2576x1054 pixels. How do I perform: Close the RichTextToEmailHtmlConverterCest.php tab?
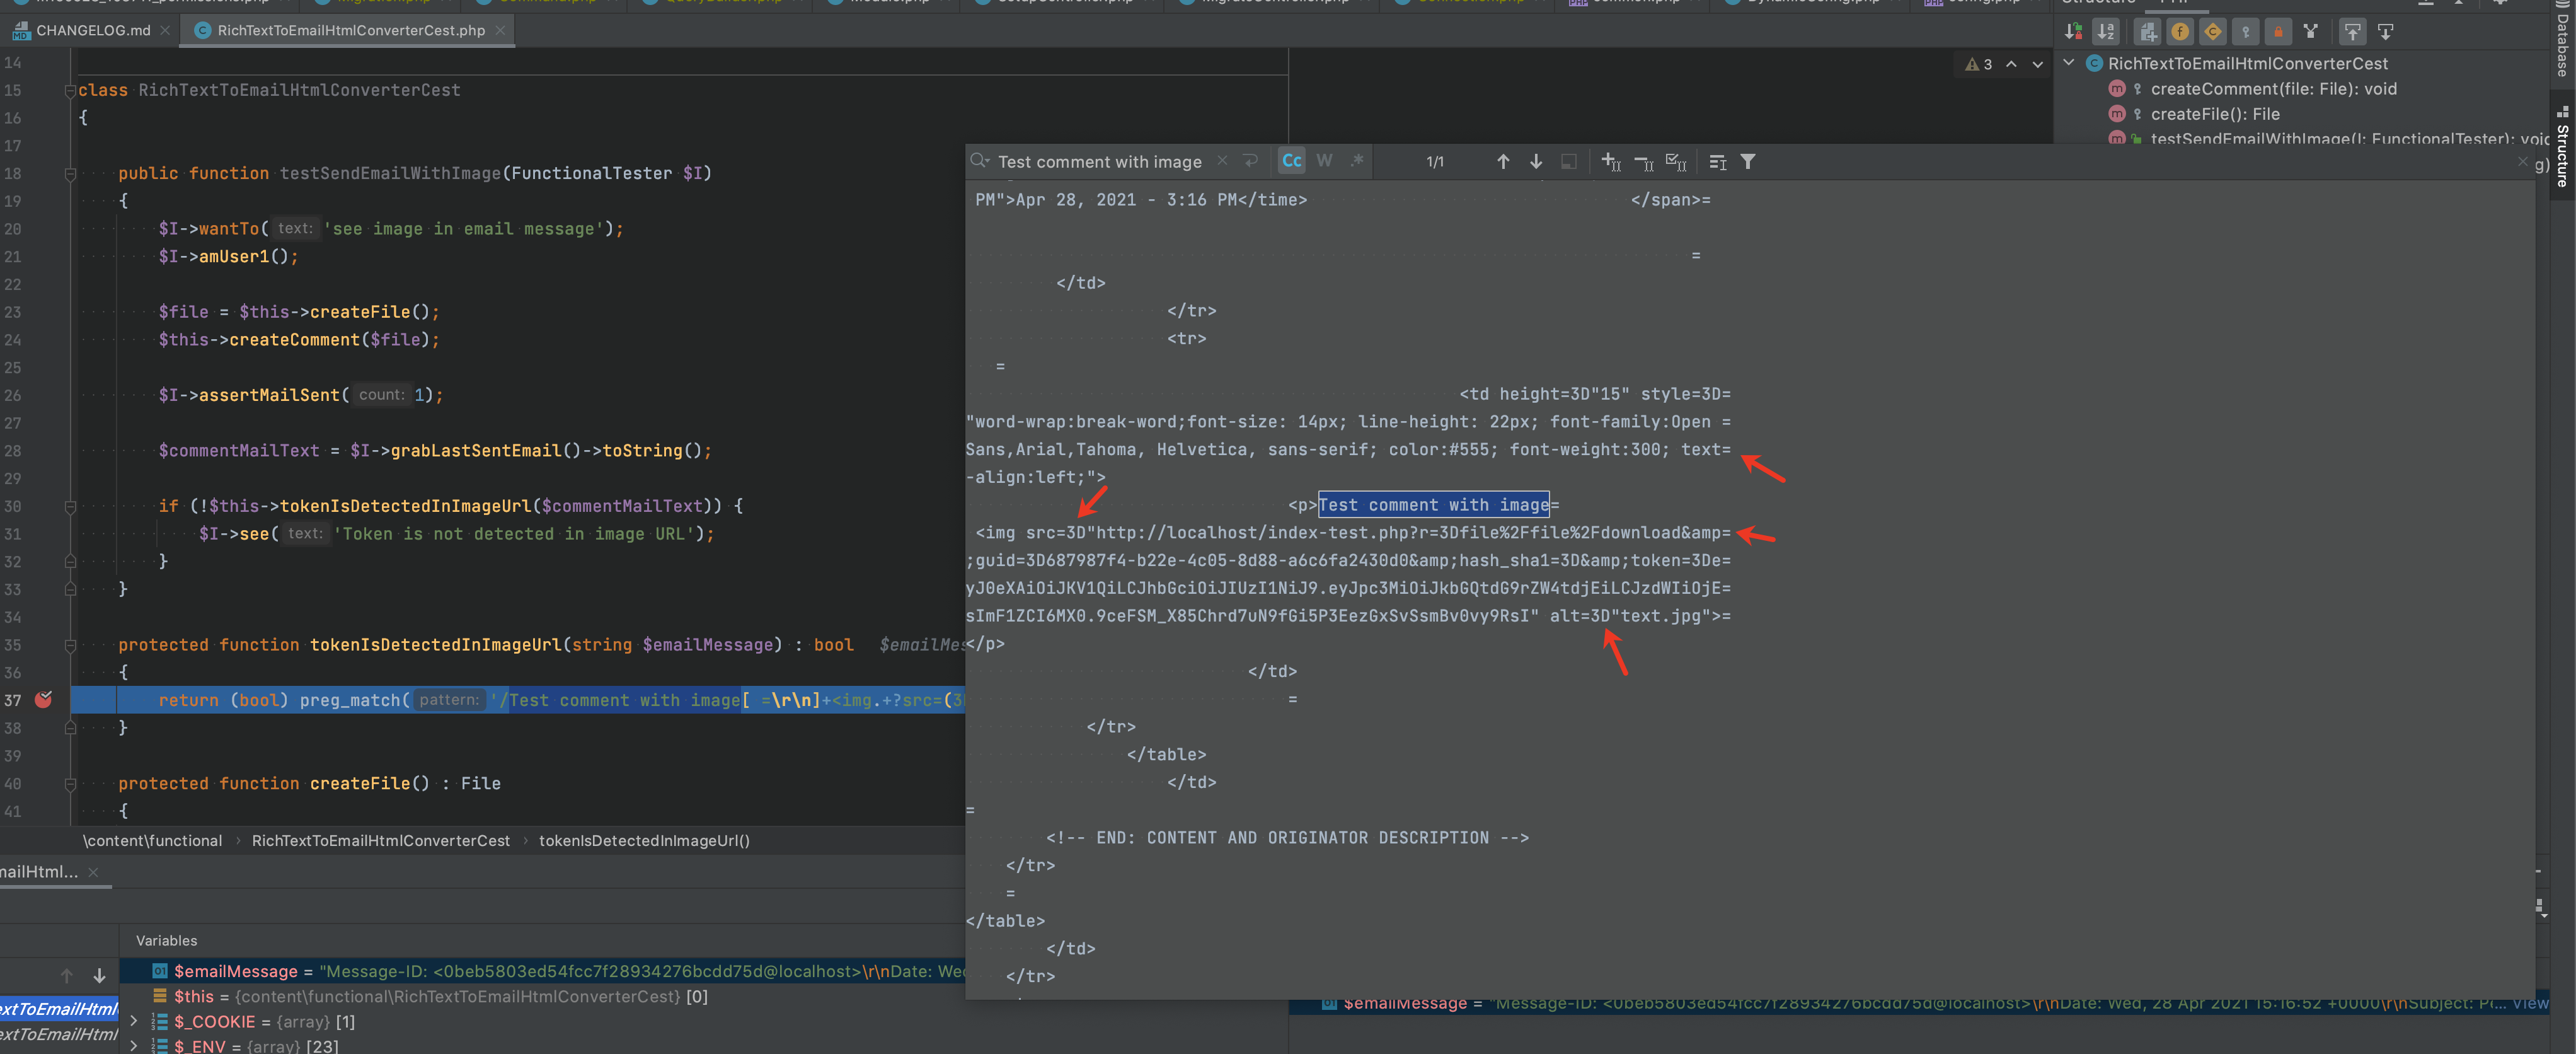tap(500, 31)
